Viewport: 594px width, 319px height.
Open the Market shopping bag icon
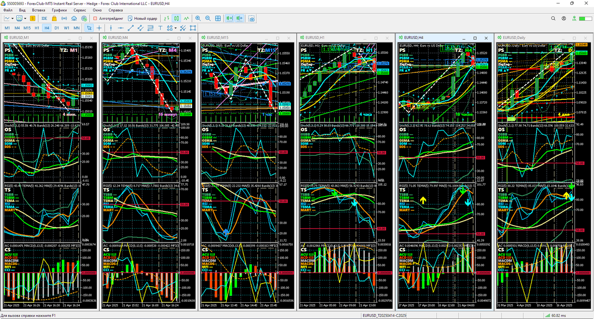54,18
